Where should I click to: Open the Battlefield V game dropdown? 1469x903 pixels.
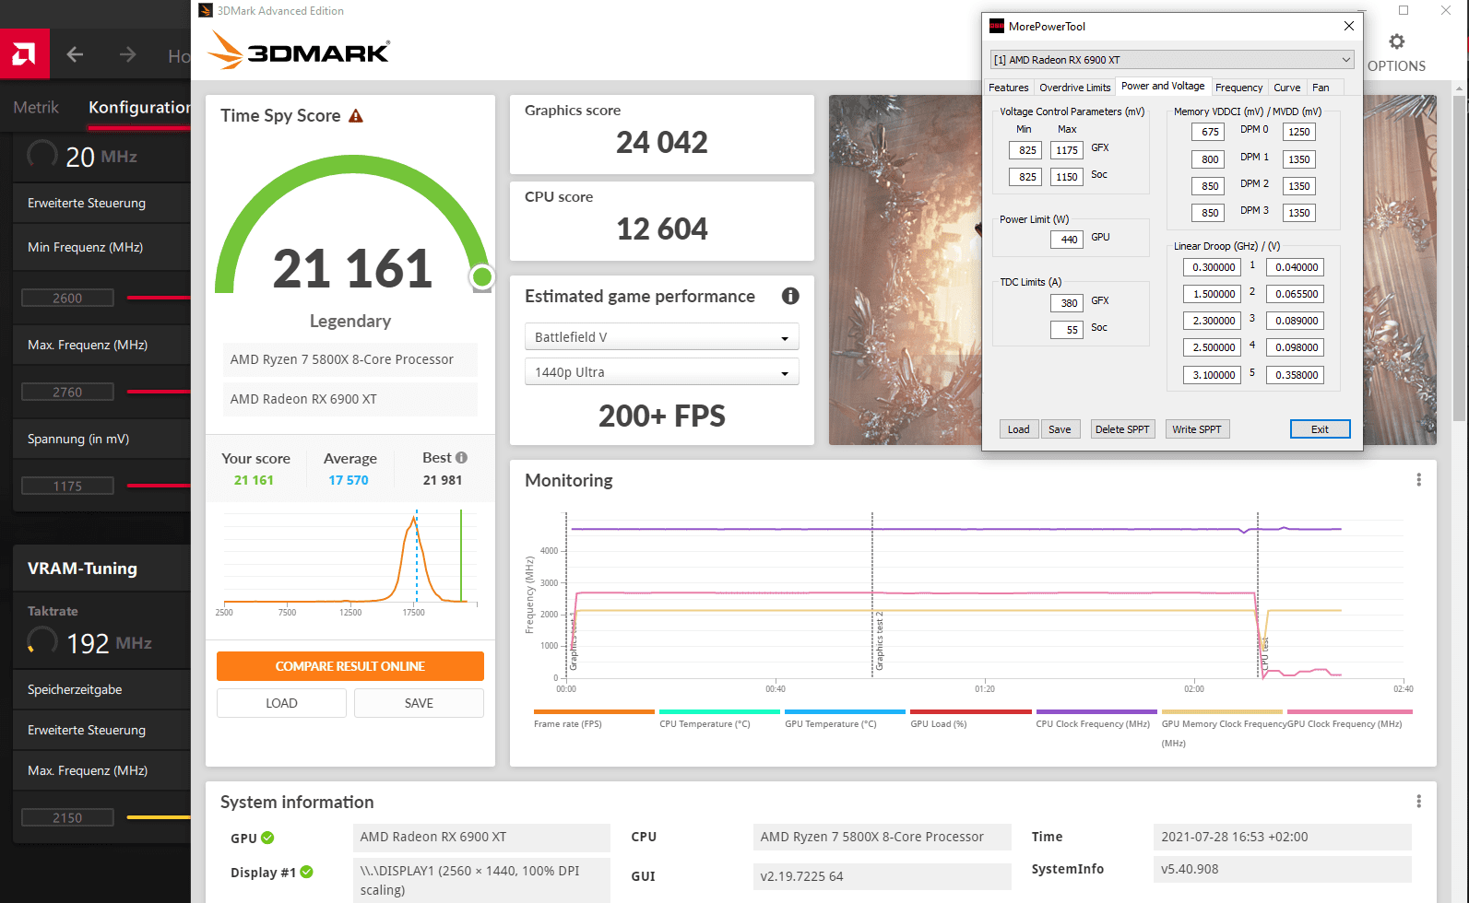point(661,337)
